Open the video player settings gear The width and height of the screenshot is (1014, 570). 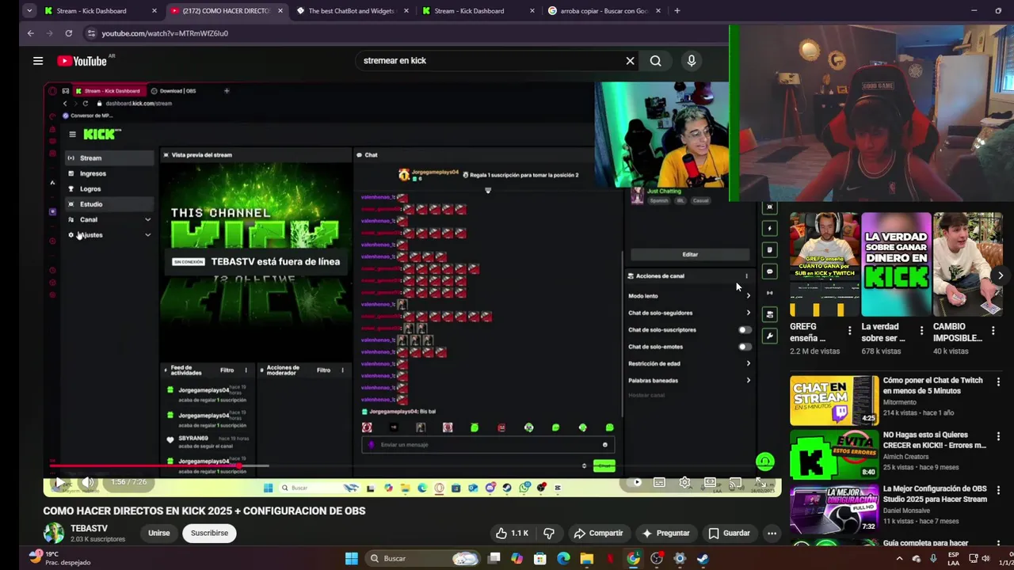click(x=684, y=482)
